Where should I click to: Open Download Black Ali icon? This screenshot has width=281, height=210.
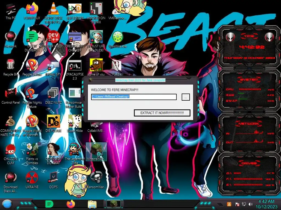pos(11,182)
